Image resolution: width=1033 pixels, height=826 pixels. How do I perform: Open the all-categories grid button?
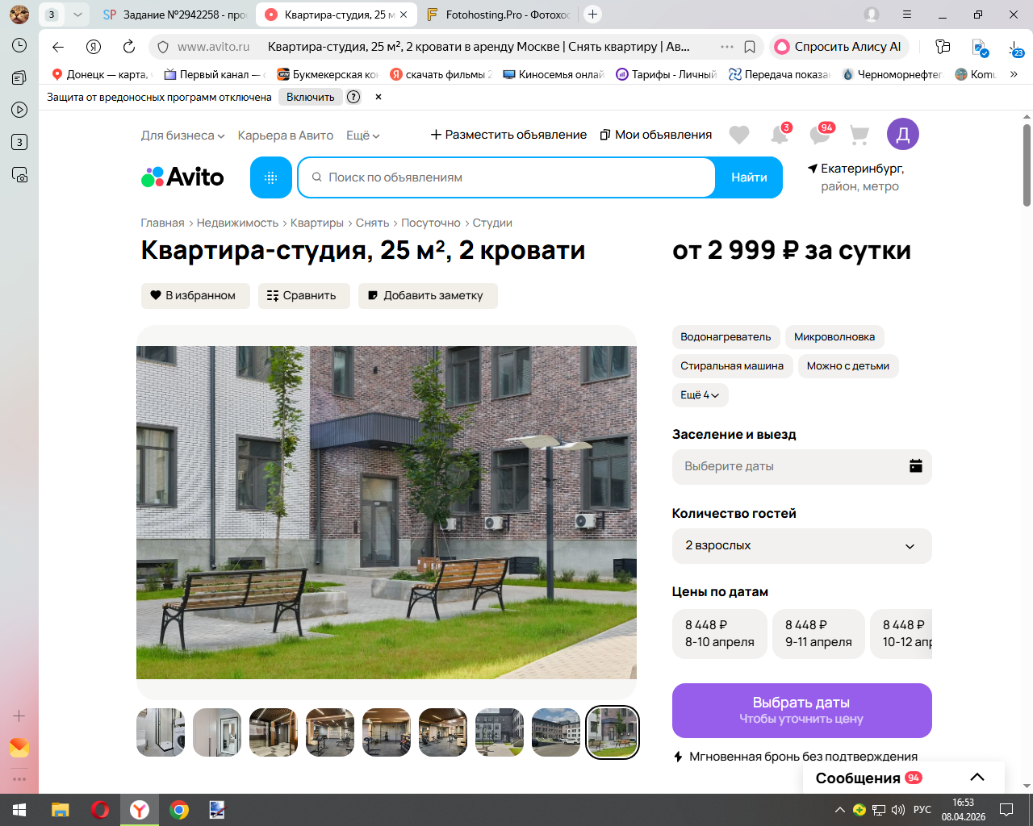point(271,177)
